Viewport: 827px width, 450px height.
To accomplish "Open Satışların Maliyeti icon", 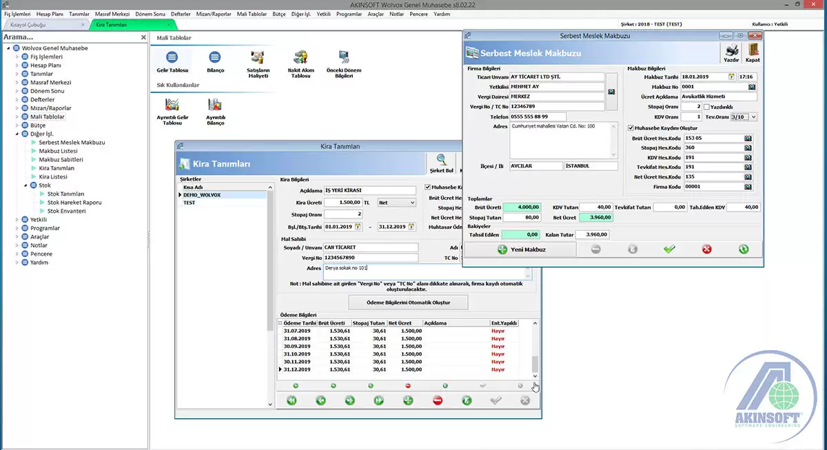I will point(258,58).
